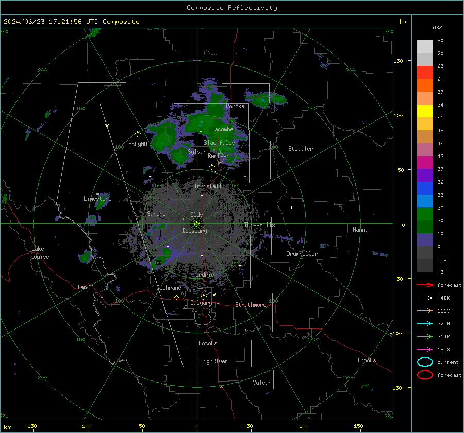This screenshot has height=433, width=464.
Task: Click the yellow diamond marker below RedDeer
Action: pyautogui.click(x=212, y=167)
